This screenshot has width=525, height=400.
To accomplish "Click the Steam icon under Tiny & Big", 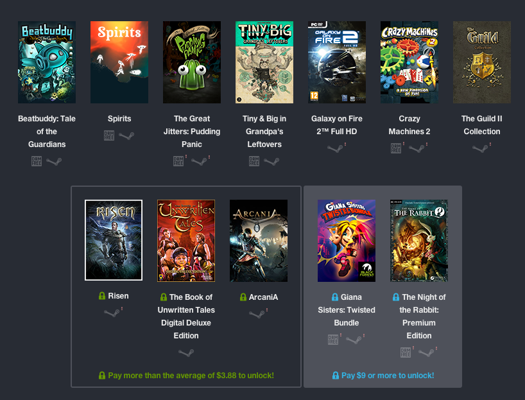I will coord(271,161).
